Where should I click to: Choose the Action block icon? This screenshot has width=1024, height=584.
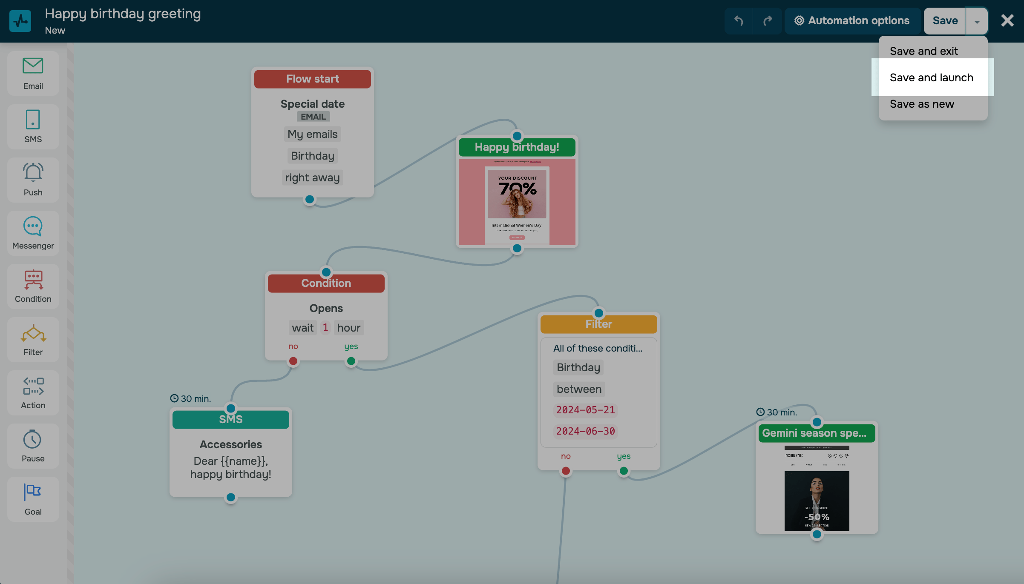coord(33,392)
